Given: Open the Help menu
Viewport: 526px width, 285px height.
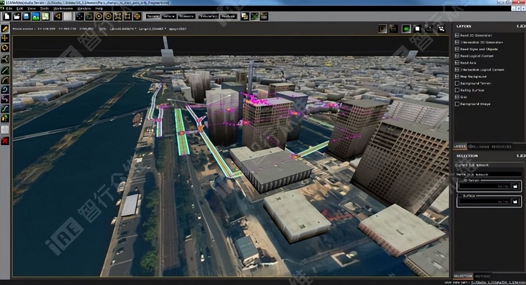Looking at the screenshot, I should pyautogui.click(x=99, y=8).
